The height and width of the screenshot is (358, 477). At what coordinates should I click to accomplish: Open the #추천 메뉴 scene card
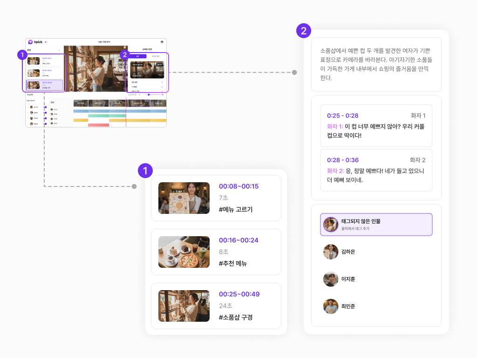[216, 252]
